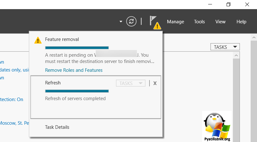
Task: Open the Manage menu
Action: tap(175, 22)
